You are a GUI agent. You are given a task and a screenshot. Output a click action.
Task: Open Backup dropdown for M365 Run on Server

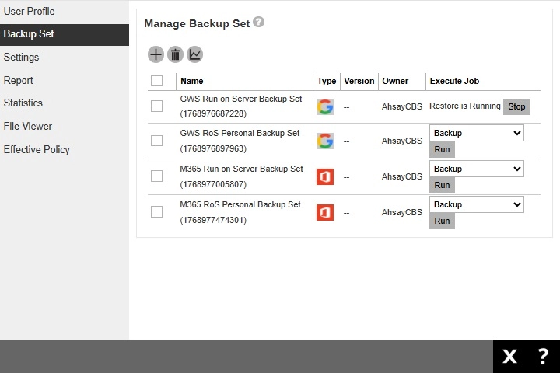[x=476, y=169]
